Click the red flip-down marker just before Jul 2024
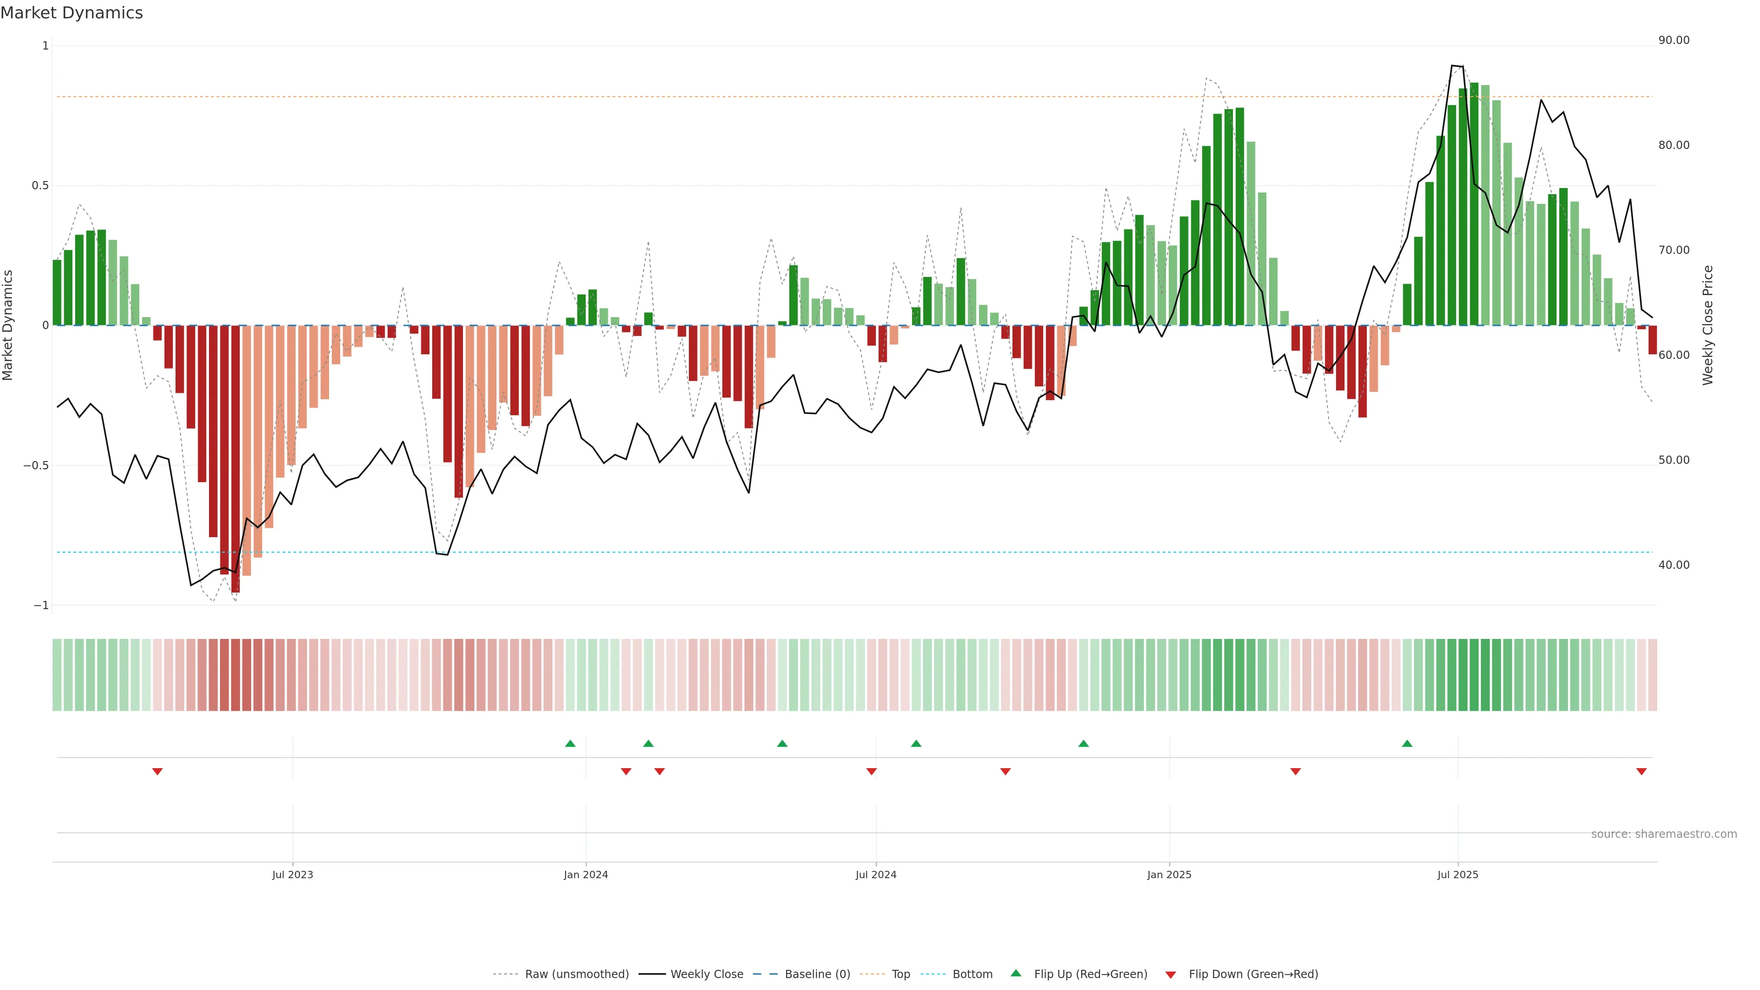 click(x=871, y=771)
